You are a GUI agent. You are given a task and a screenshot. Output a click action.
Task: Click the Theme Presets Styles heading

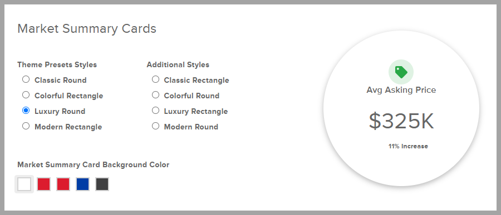click(57, 65)
